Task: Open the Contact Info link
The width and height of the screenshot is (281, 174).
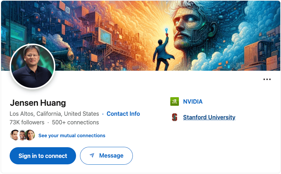Action: [123, 114]
